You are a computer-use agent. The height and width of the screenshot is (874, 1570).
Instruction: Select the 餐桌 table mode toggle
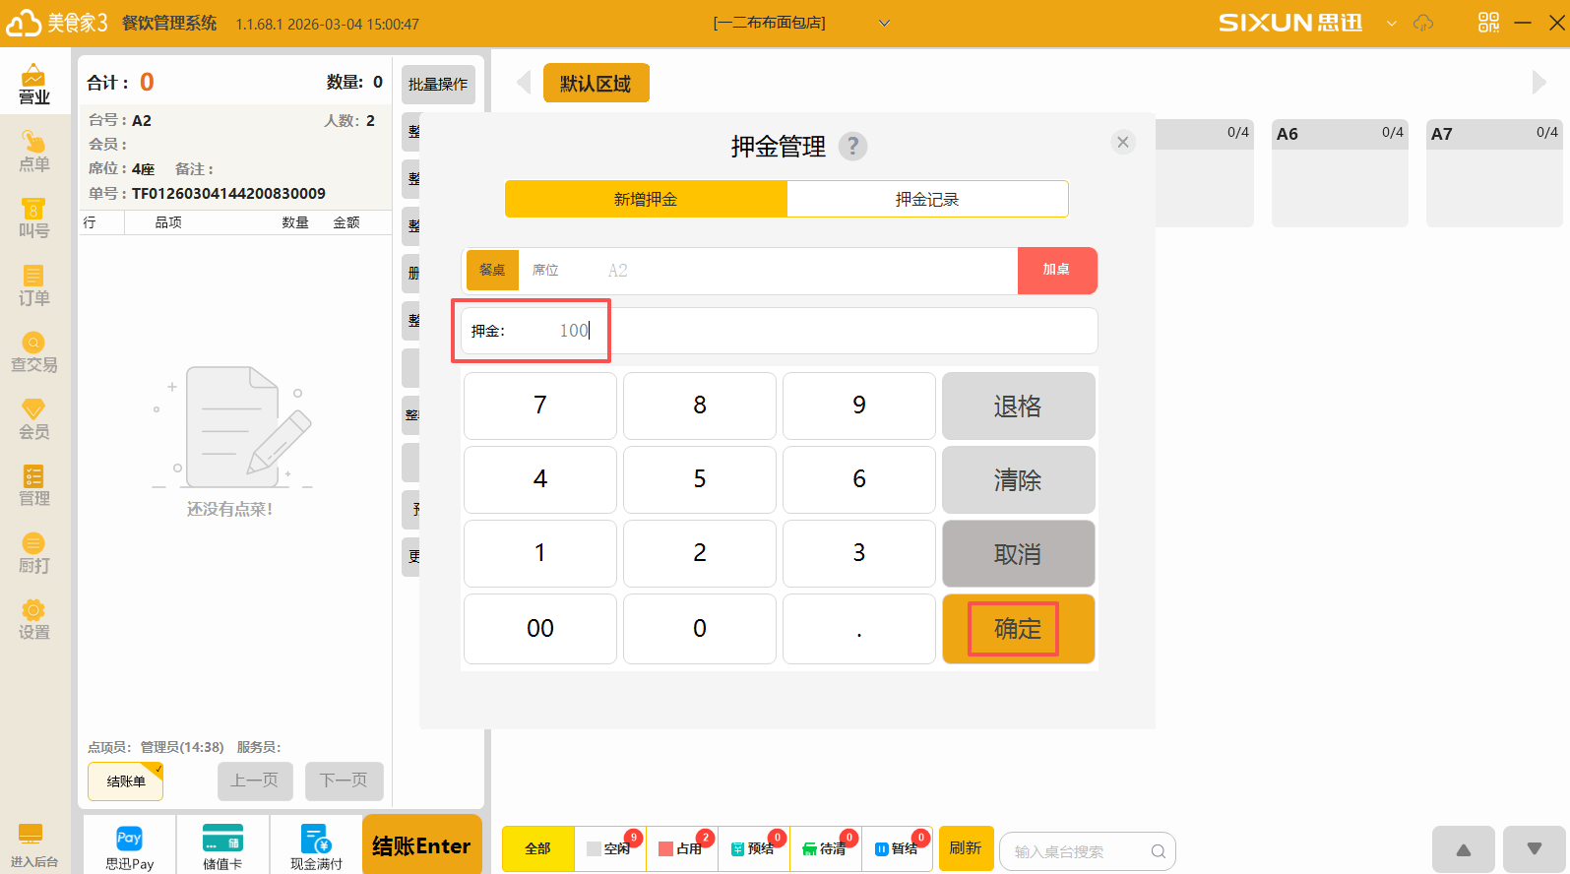(492, 270)
